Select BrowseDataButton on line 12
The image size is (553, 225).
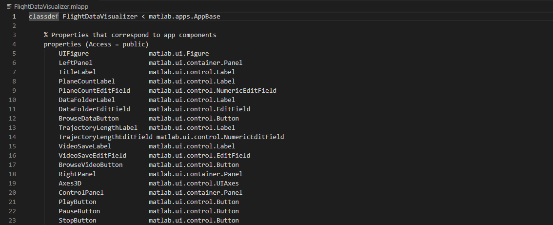pyautogui.click(x=89, y=118)
